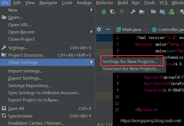Choose Invalidate Caches / Restart...
Image resolution: width=184 pixels, height=126 pixels.
[48, 123]
